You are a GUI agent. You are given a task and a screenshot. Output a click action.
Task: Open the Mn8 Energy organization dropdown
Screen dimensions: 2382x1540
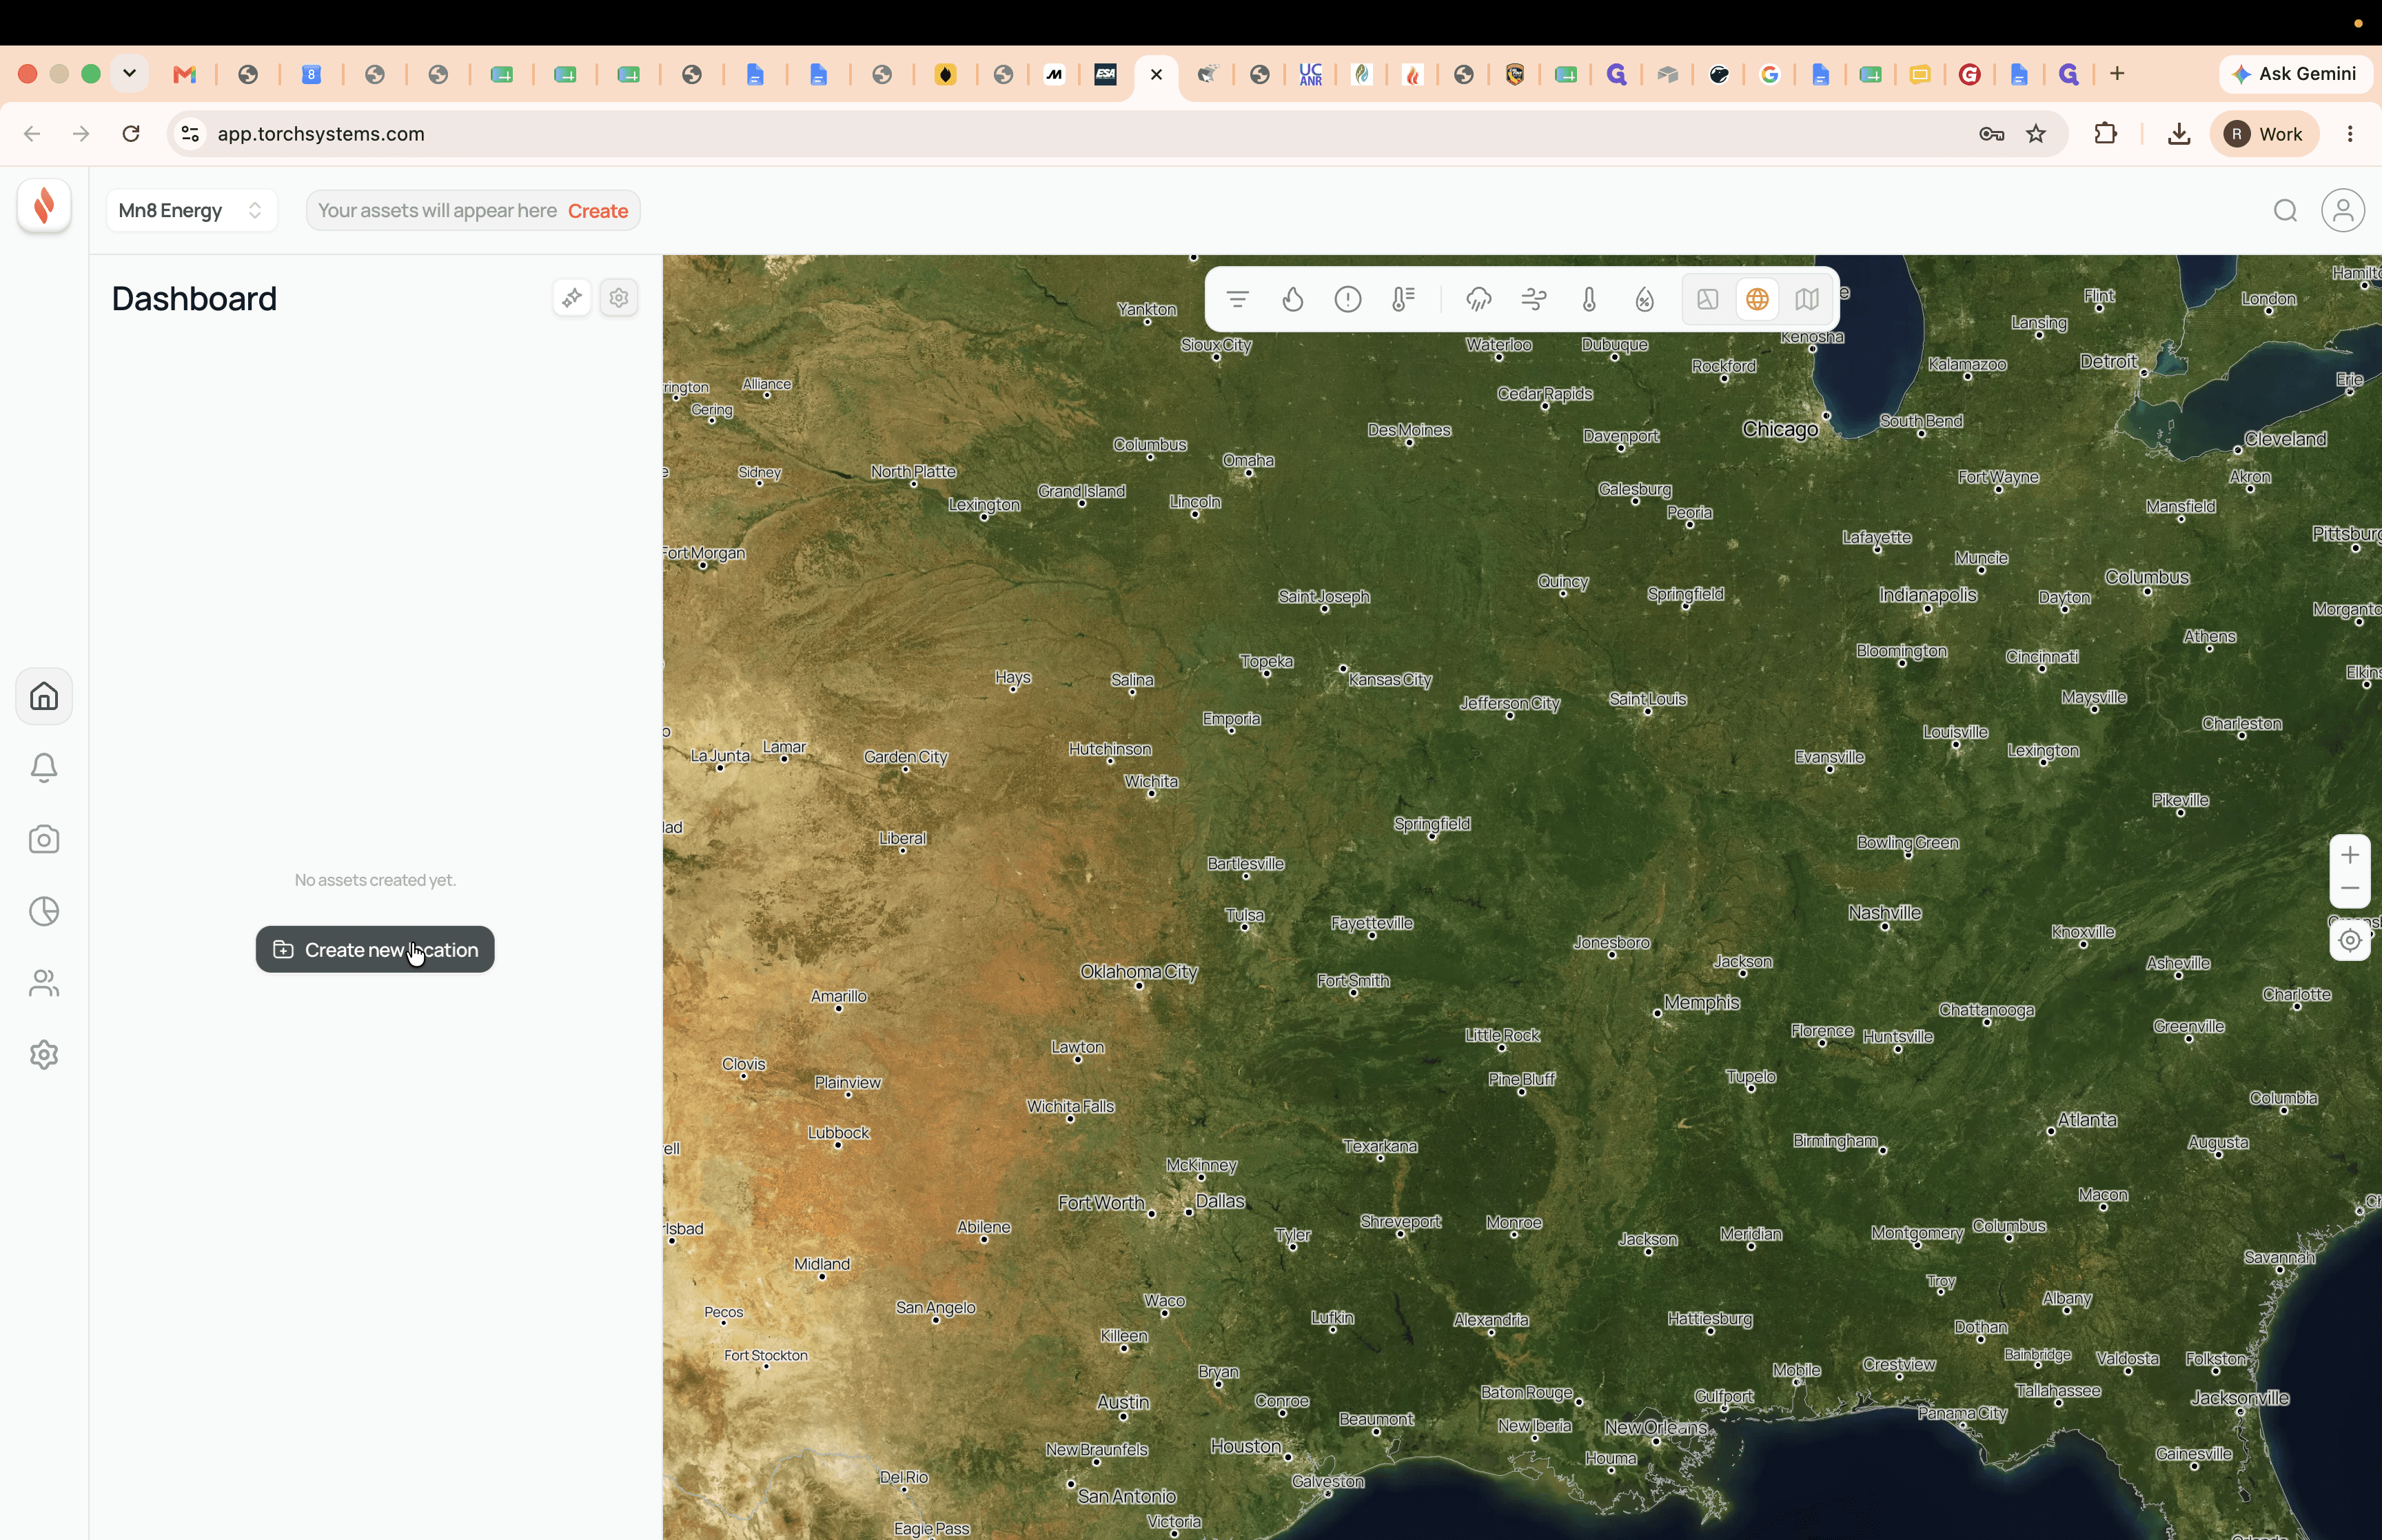tap(191, 211)
